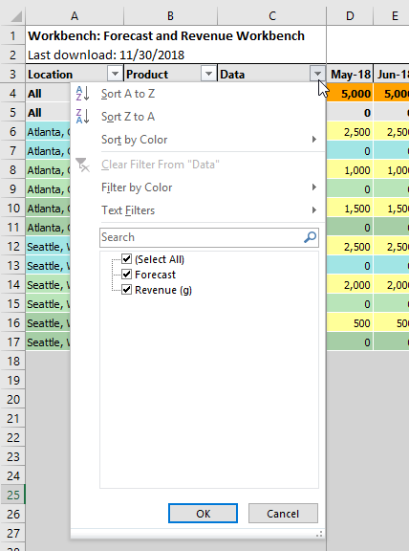Click the Sort A to Z icon
The width and height of the screenshot is (409, 551).
pyautogui.click(x=83, y=94)
